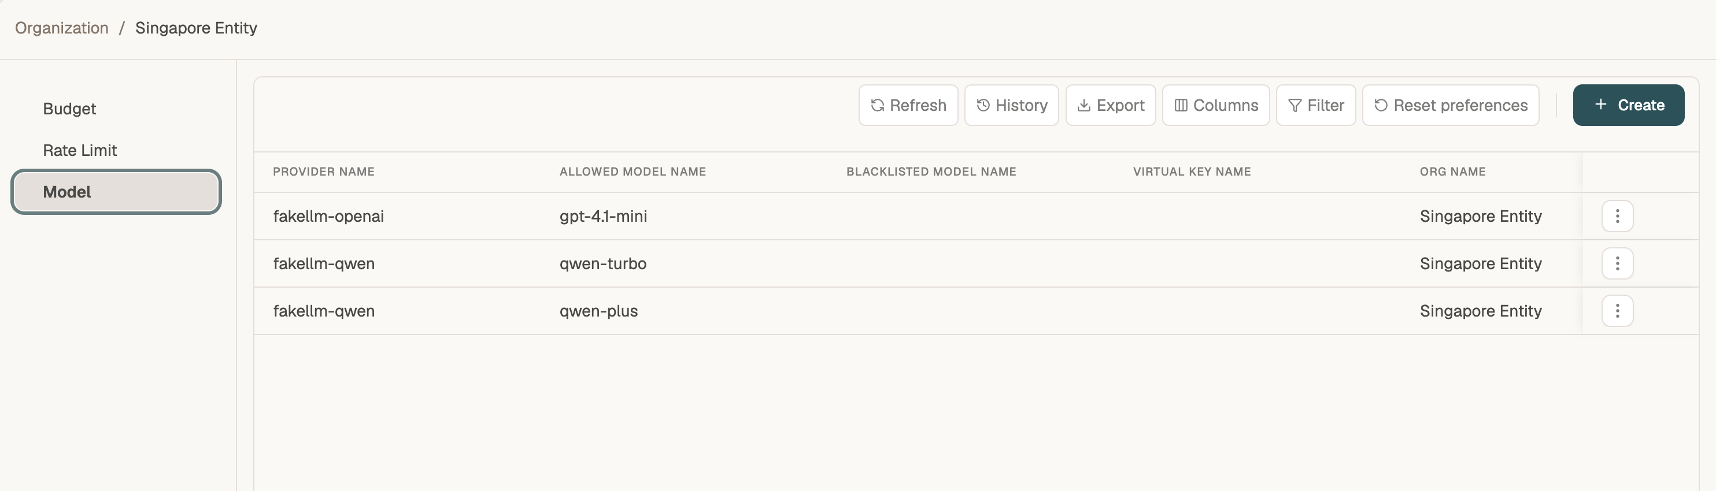Switch to the Rate Limit section
Viewport: 1716px width, 491px height.
(x=80, y=150)
